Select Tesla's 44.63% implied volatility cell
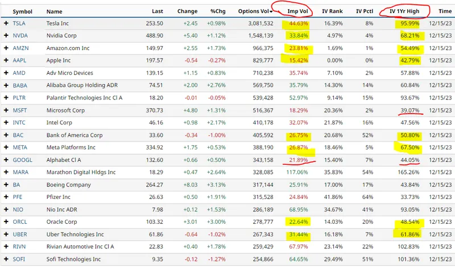The height and width of the screenshot is (267, 455). (298, 23)
